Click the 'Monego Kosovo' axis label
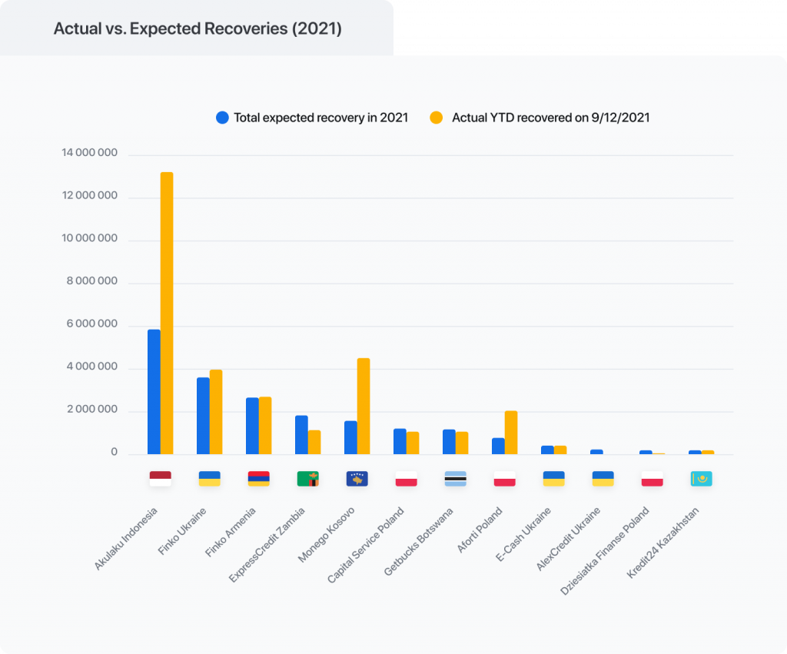 tap(326, 535)
